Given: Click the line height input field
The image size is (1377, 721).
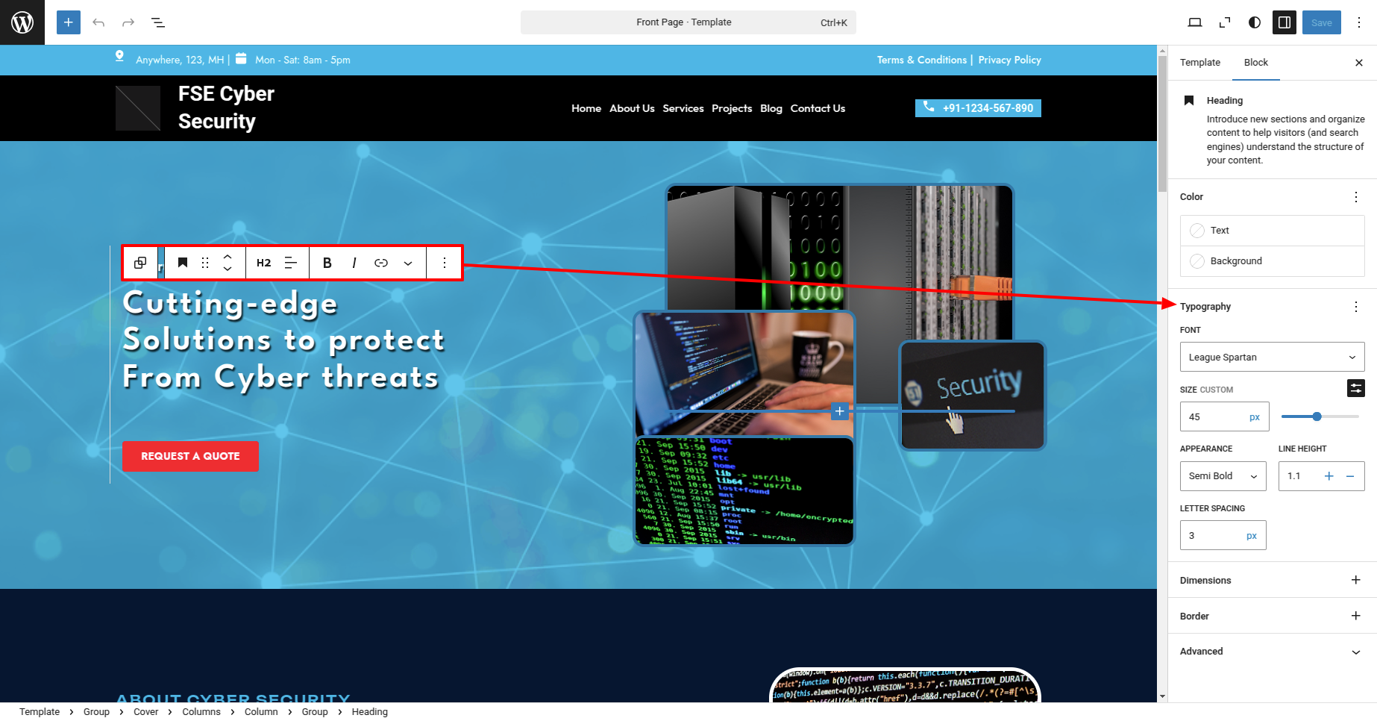Looking at the screenshot, I should 1299,476.
